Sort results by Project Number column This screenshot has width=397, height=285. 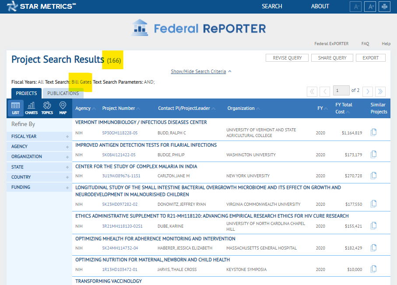121,108
